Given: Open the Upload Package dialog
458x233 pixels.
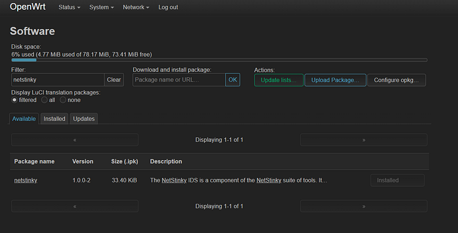Looking at the screenshot, I should coord(335,80).
